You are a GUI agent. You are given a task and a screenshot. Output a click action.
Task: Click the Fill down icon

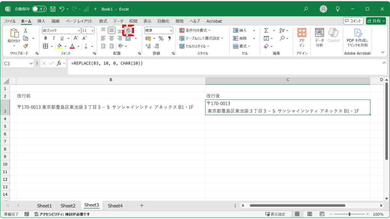point(266,38)
